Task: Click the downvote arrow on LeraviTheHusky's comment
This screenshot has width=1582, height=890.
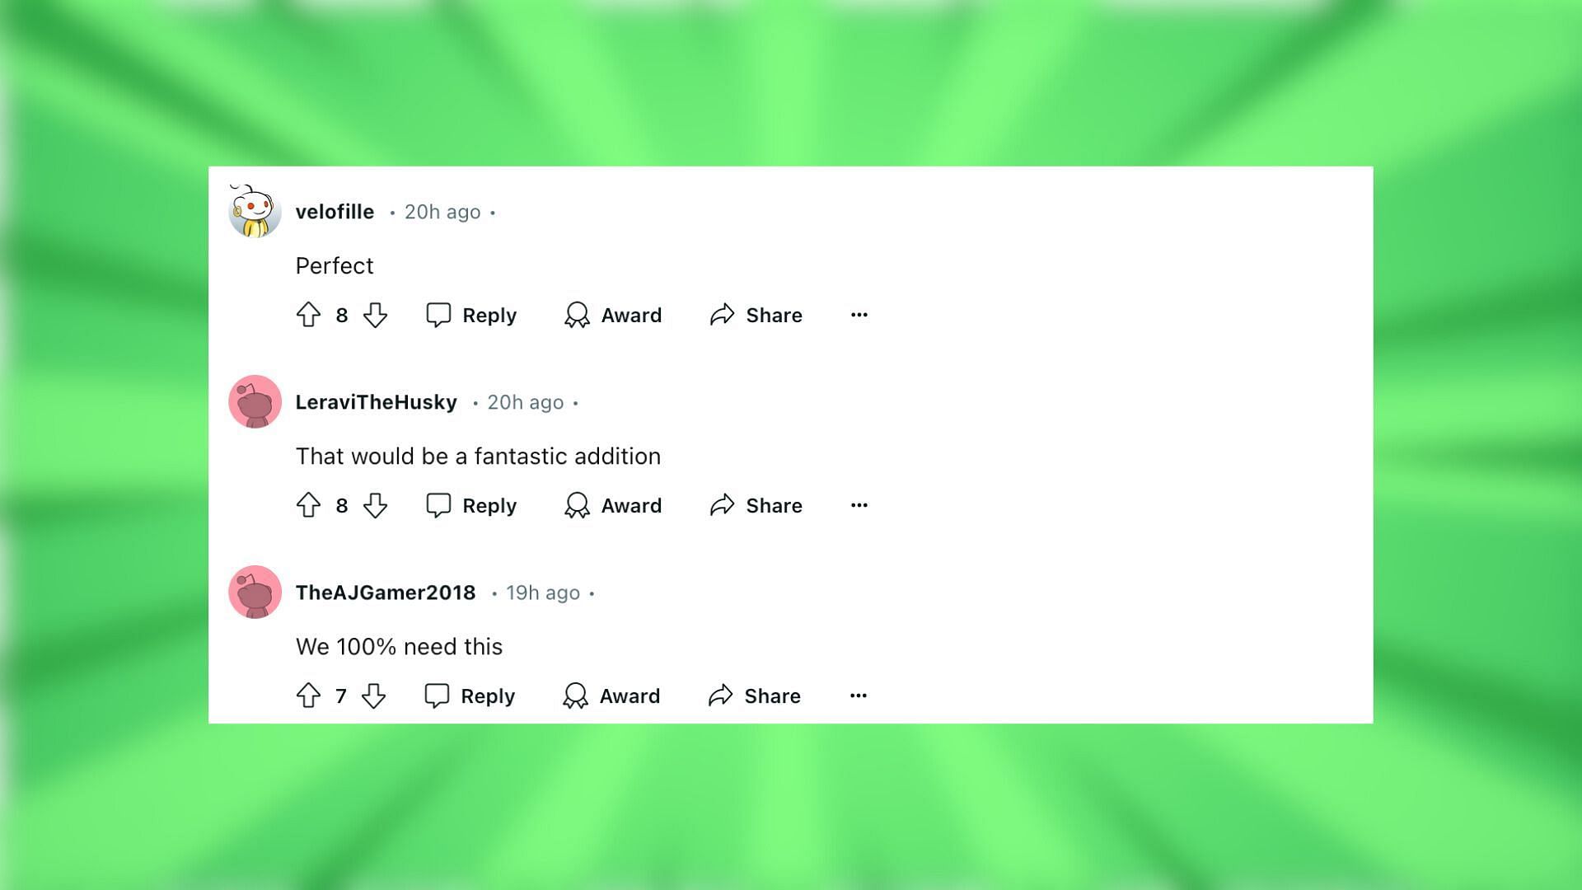Action: click(x=374, y=505)
